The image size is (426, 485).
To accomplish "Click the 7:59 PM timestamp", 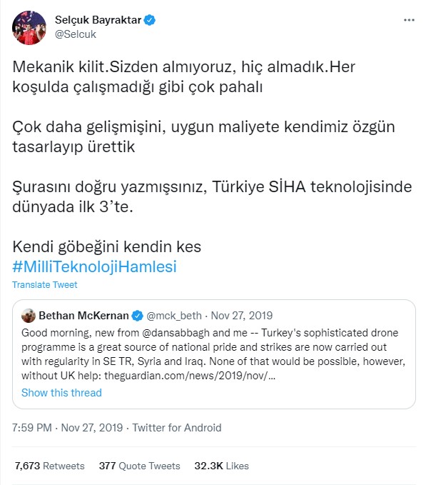I will tap(32, 427).
